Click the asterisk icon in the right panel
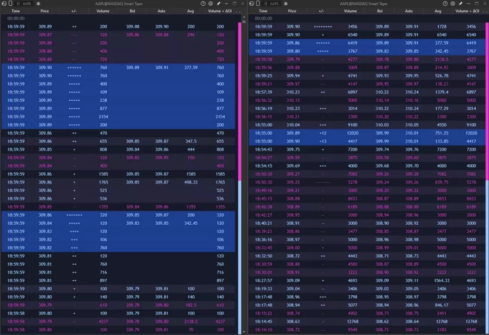489x335 pixels. tap(286, 3)
